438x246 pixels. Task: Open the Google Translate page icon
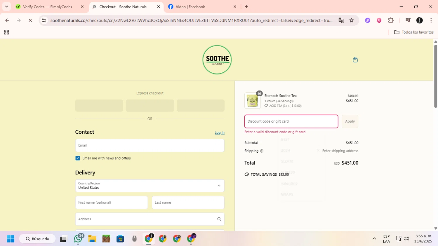point(341,20)
